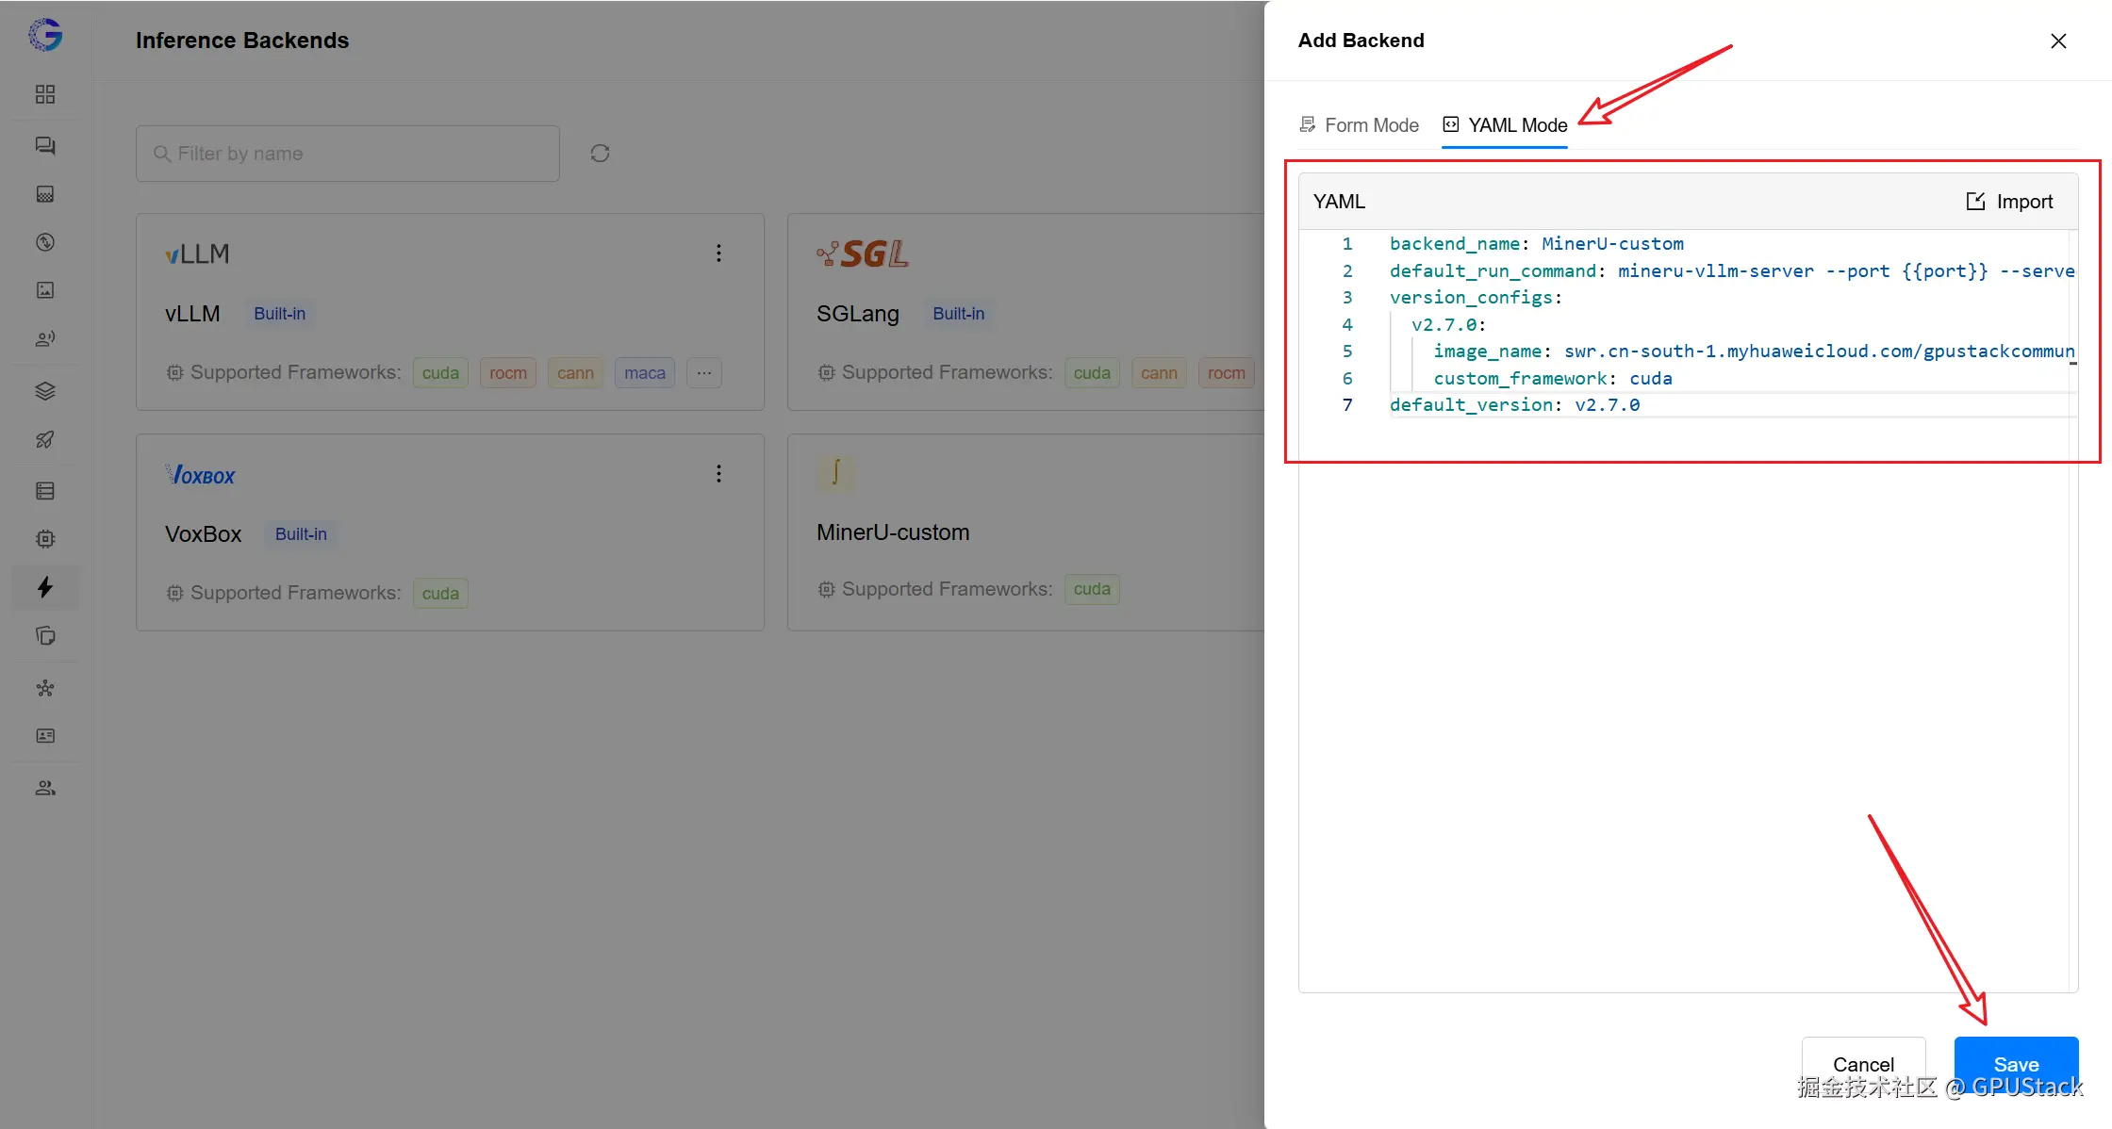The image size is (2112, 1129).
Task: Select the YAML Mode tab
Action: click(1505, 125)
